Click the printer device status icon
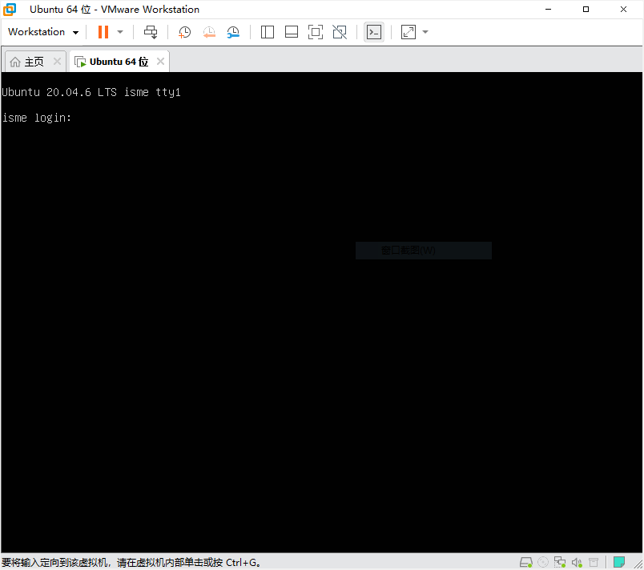 (594, 562)
